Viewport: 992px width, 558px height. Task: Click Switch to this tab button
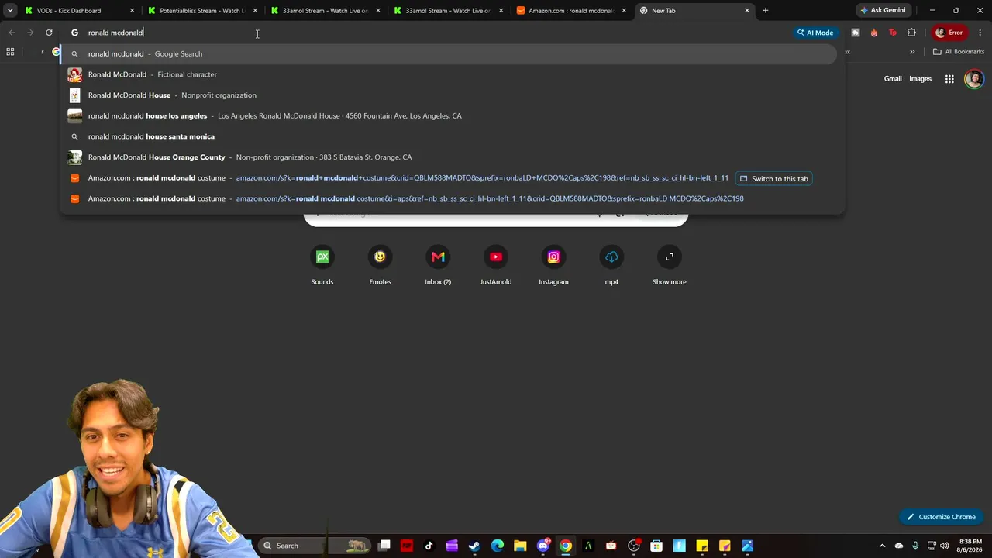pyautogui.click(x=773, y=178)
